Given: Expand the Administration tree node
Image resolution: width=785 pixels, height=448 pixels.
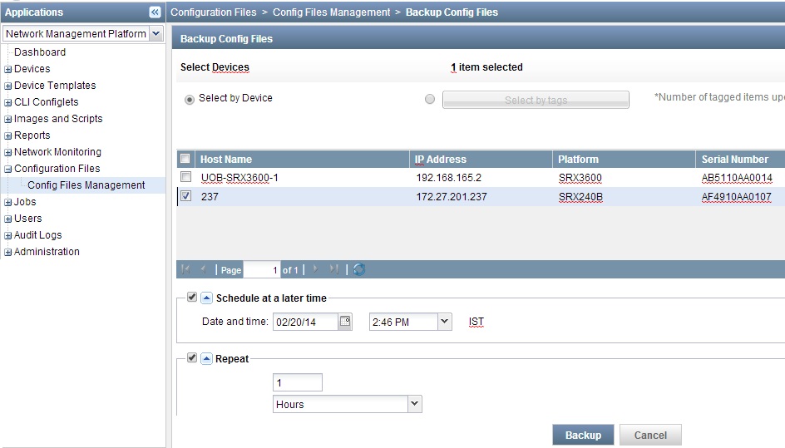Looking at the screenshot, I should click(8, 252).
